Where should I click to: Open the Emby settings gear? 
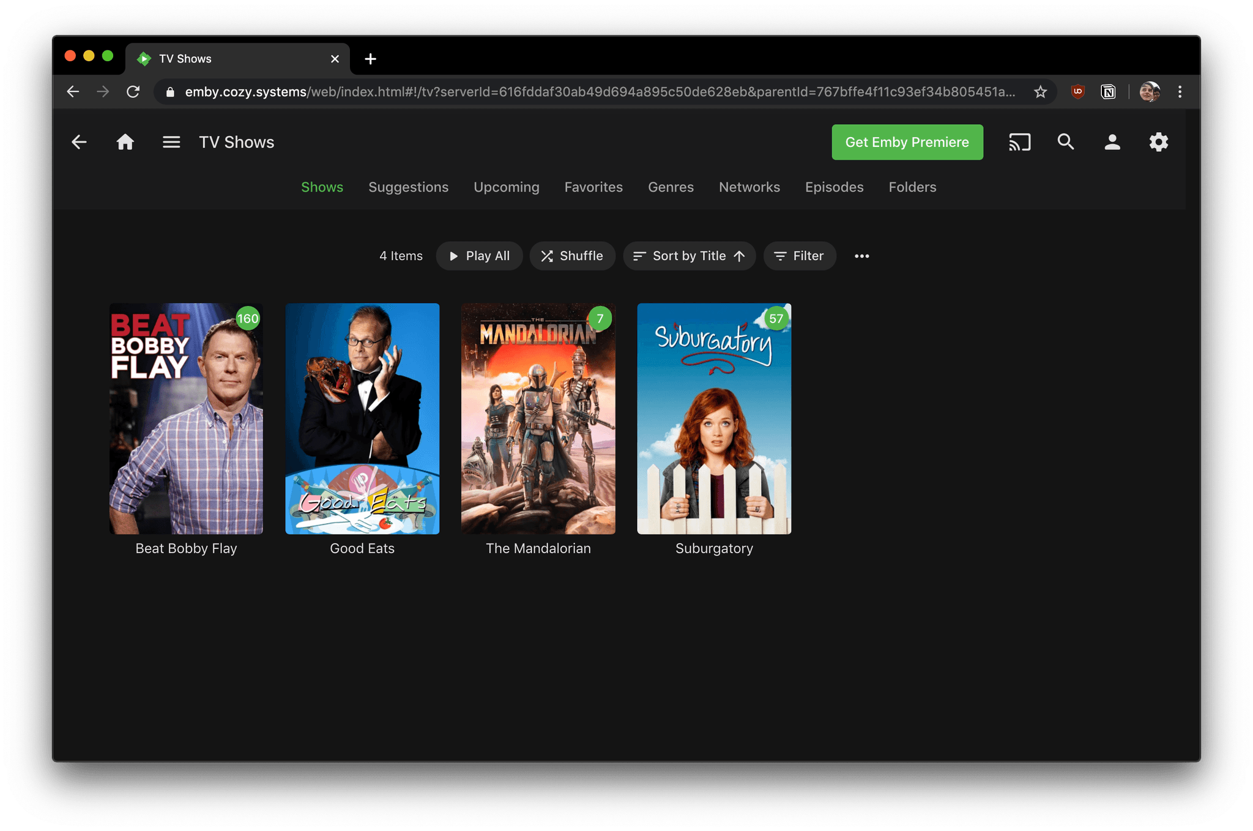pos(1158,142)
